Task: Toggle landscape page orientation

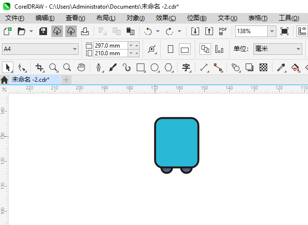Action: (185, 49)
